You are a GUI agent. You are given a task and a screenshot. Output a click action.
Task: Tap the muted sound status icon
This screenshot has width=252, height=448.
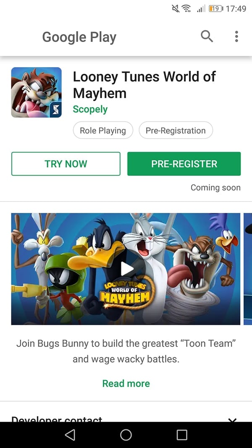(176, 8)
